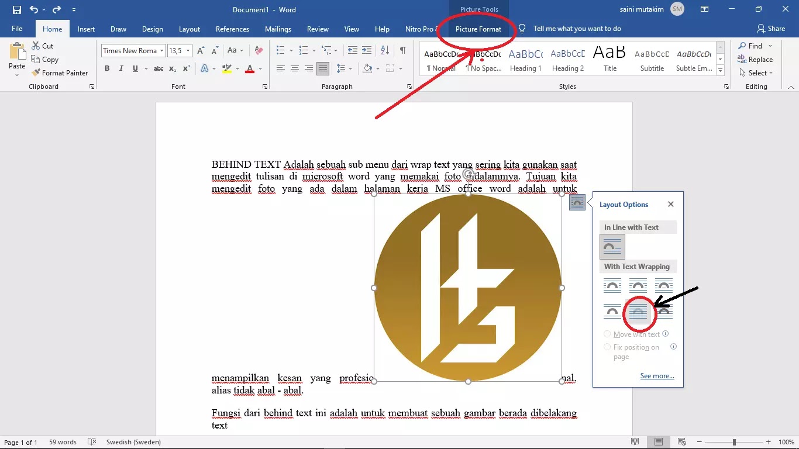Click the Copy command

44,59
